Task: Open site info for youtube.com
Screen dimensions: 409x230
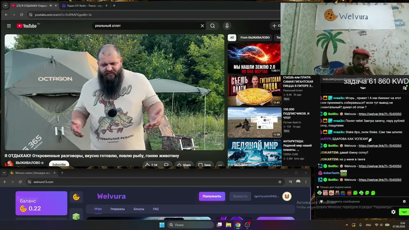Action: 31,15
